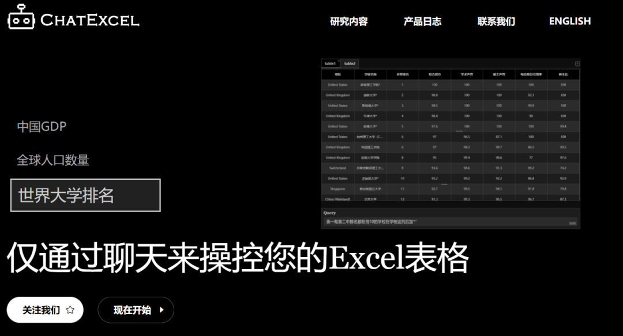Click the 98.8 score cell
Screen dimensions: 623x336
[x=435, y=95]
